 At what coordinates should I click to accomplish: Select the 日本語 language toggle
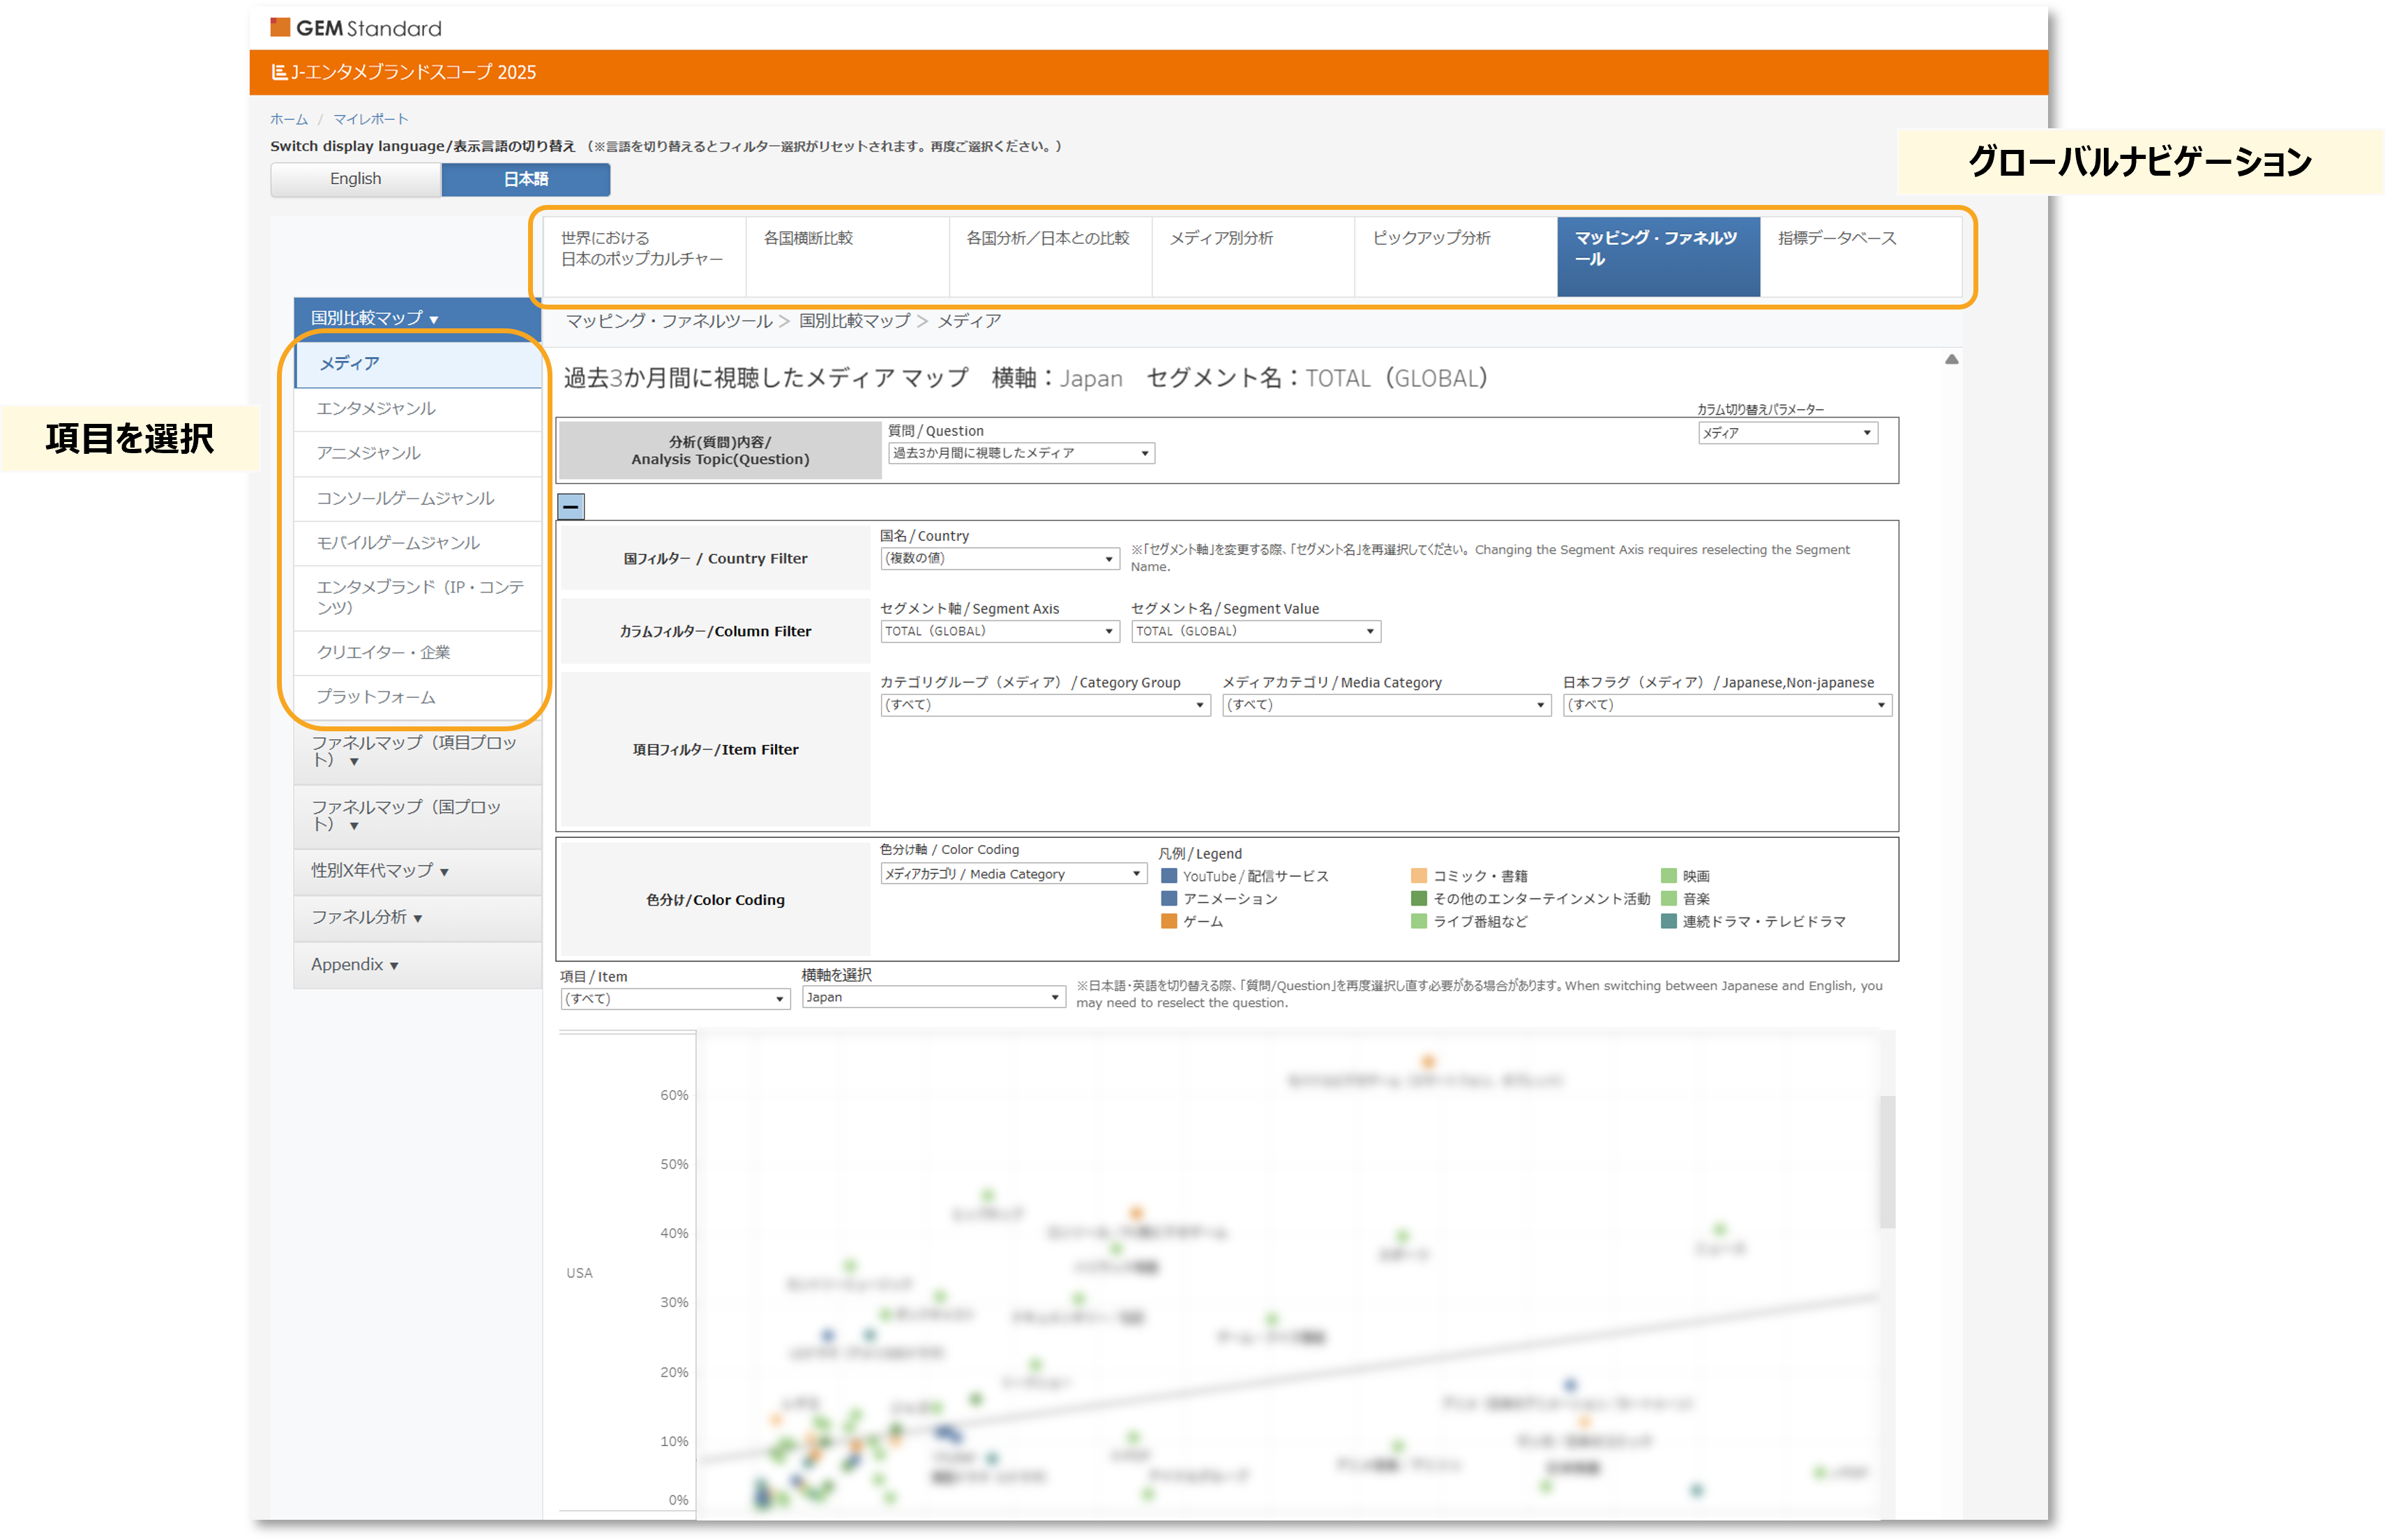coord(525,179)
